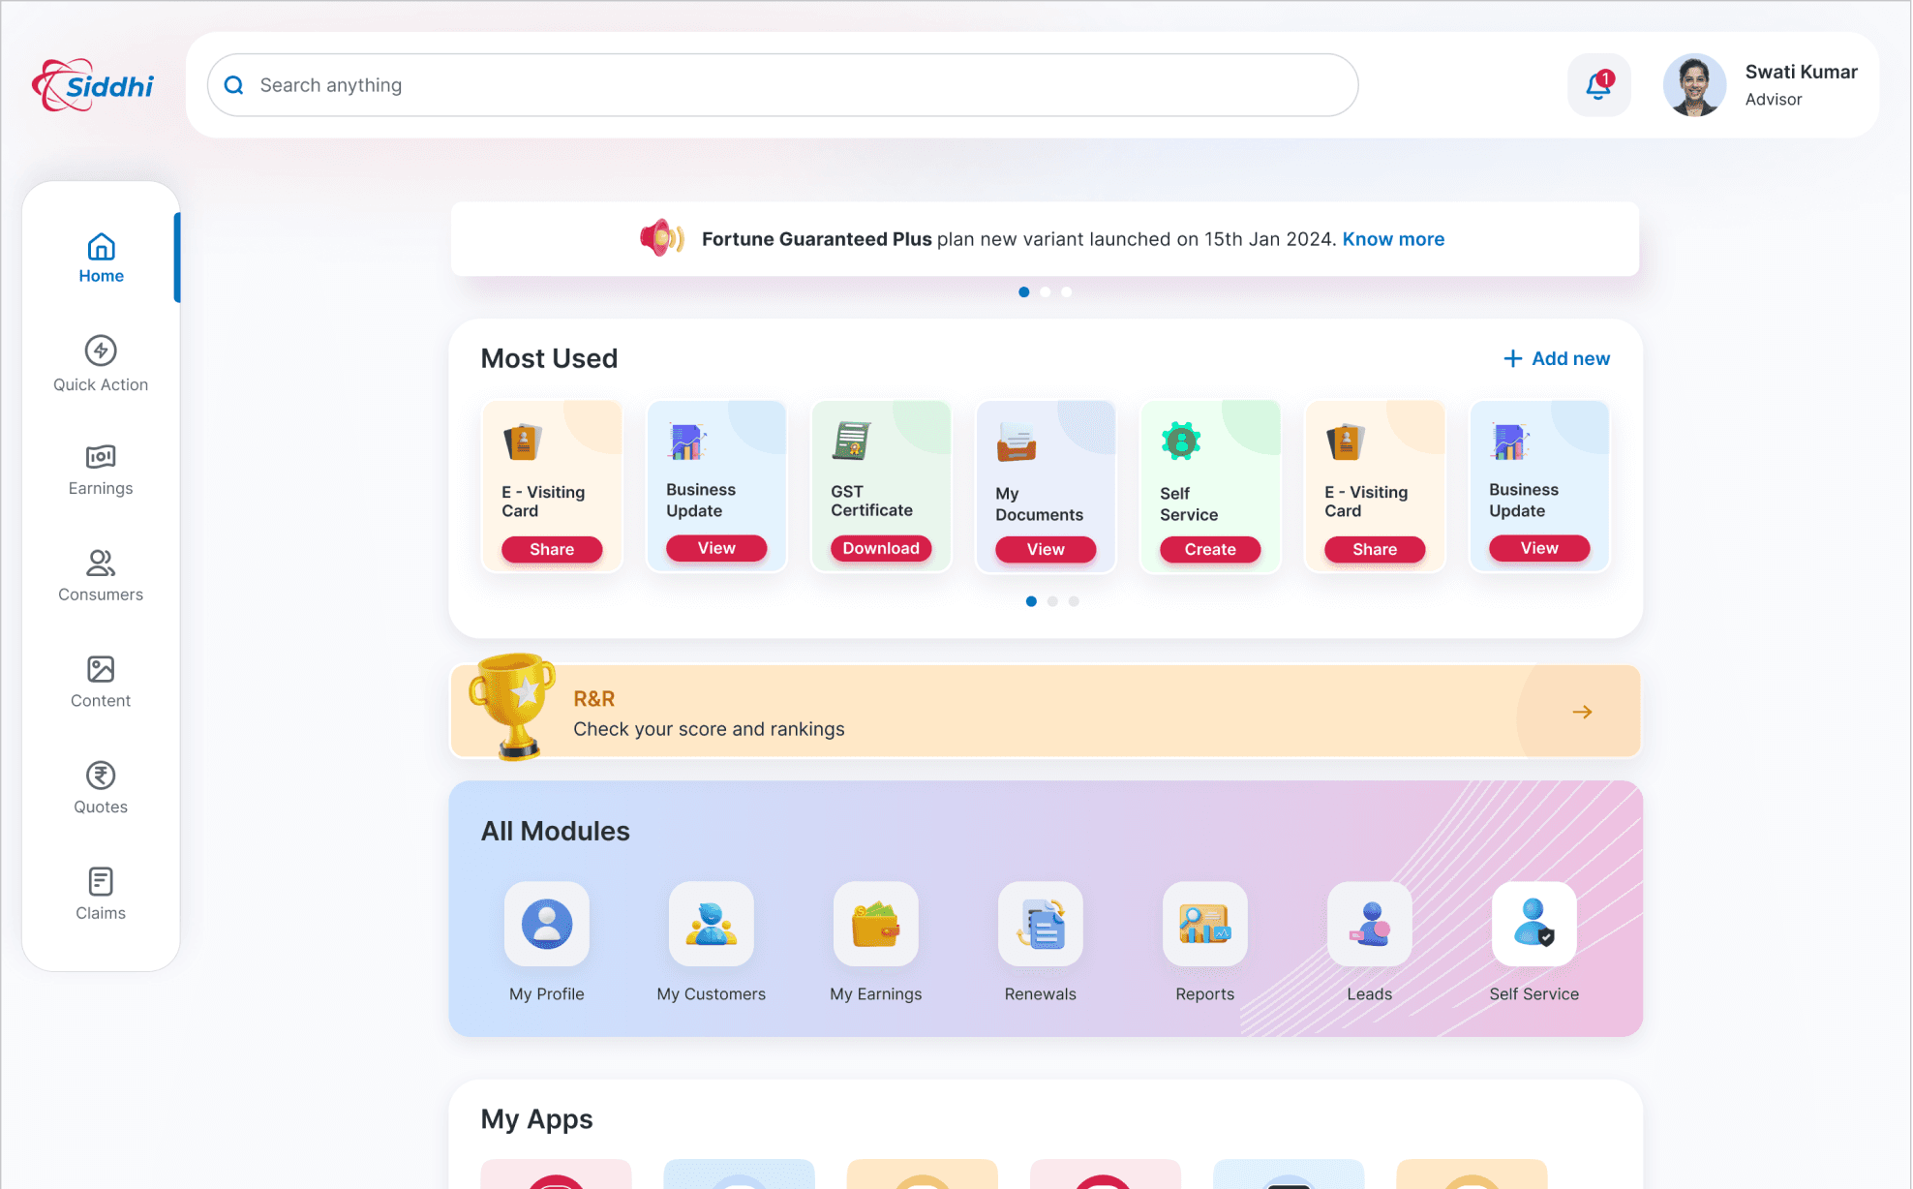The width and height of the screenshot is (1913, 1189).
Task: Open the My Customers module icon
Action: [711, 924]
